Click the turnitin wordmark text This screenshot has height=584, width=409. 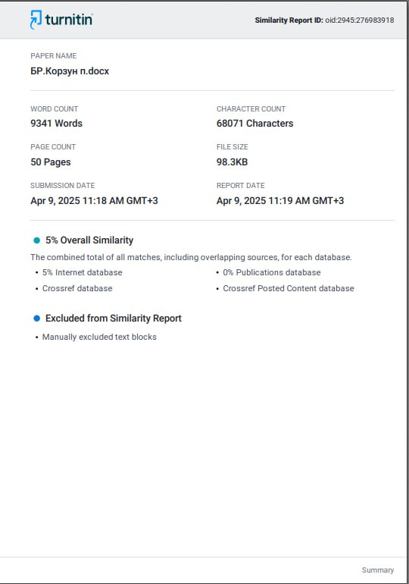point(69,20)
